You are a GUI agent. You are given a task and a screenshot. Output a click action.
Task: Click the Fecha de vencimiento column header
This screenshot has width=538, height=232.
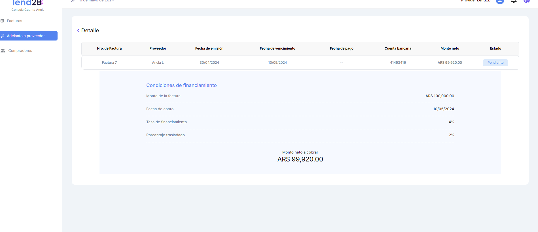click(277, 48)
